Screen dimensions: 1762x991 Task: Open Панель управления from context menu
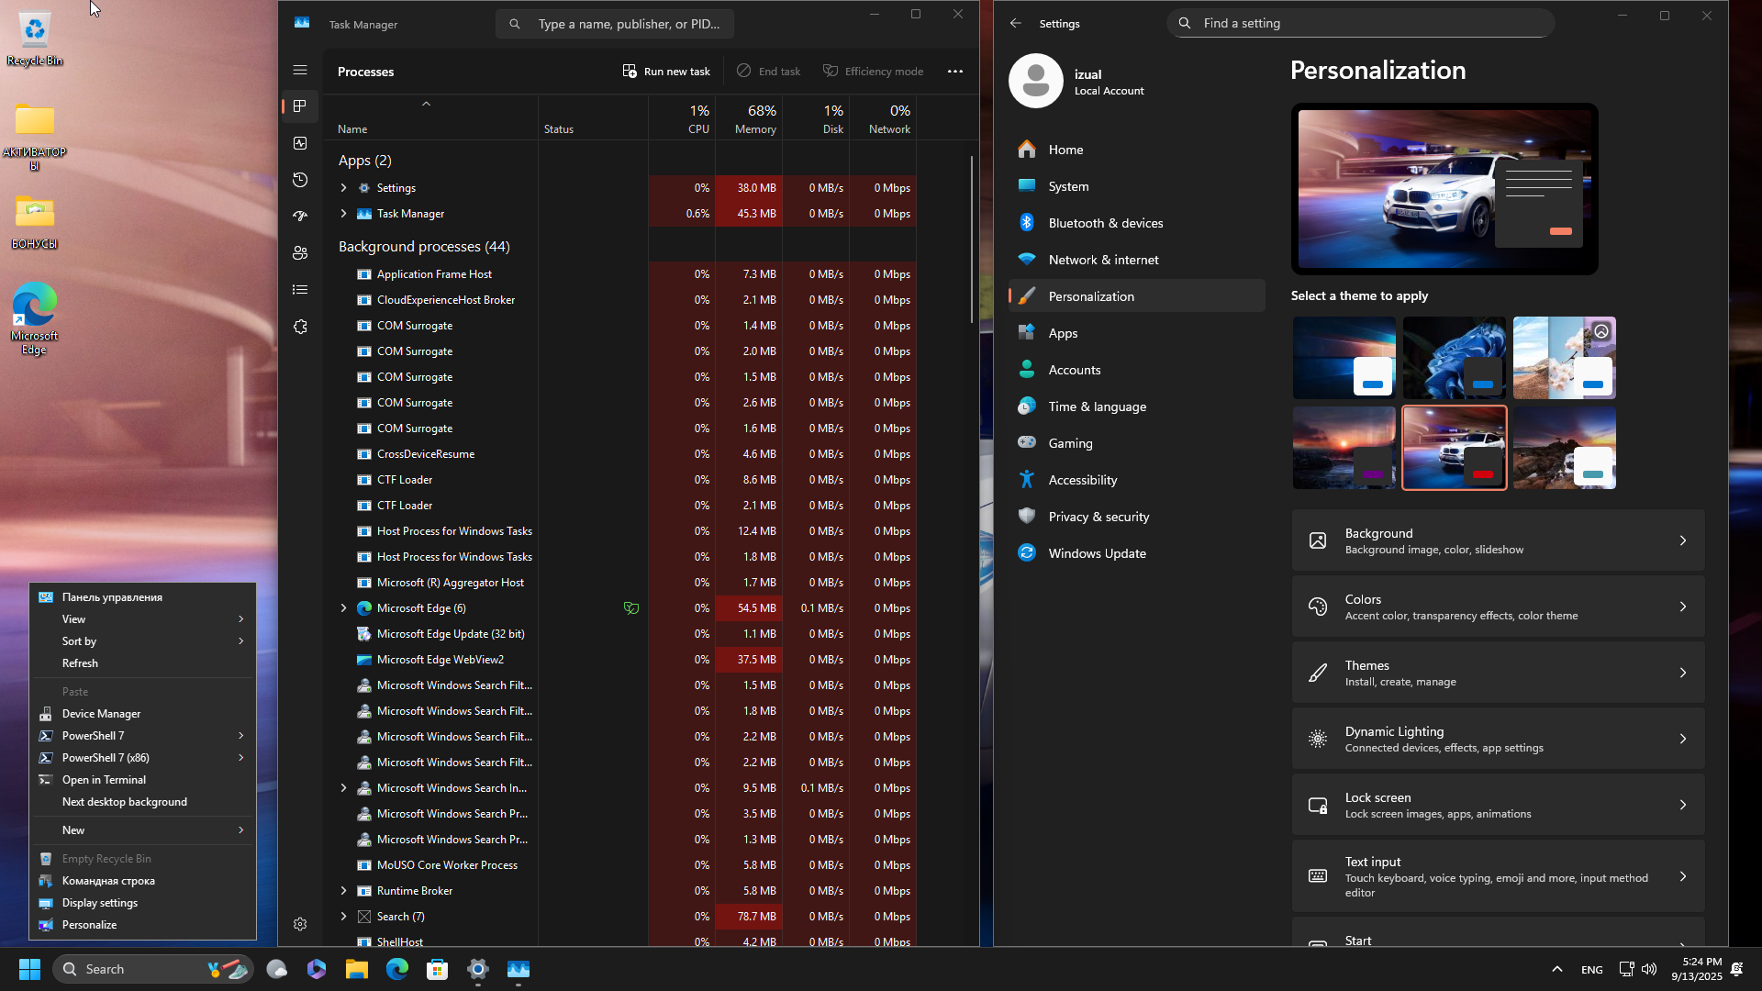point(142,597)
